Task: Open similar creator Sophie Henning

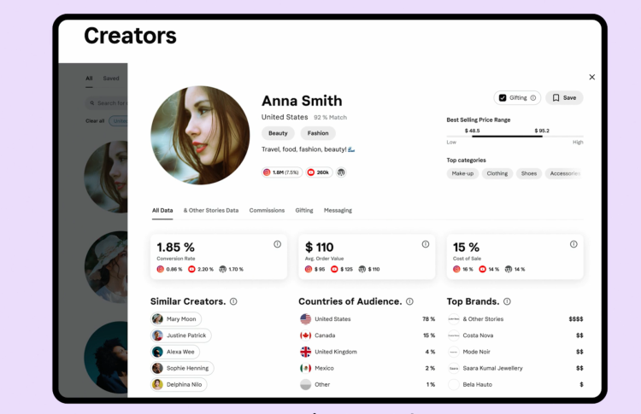Action: click(182, 368)
